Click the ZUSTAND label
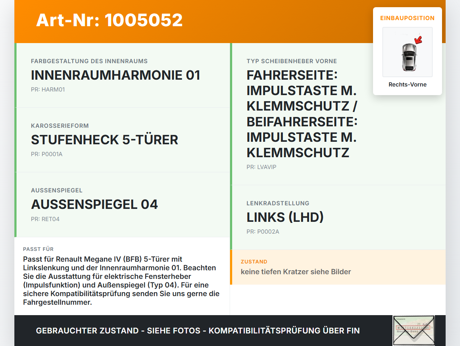Viewport: 460px width, 346px height. [x=254, y=262]
